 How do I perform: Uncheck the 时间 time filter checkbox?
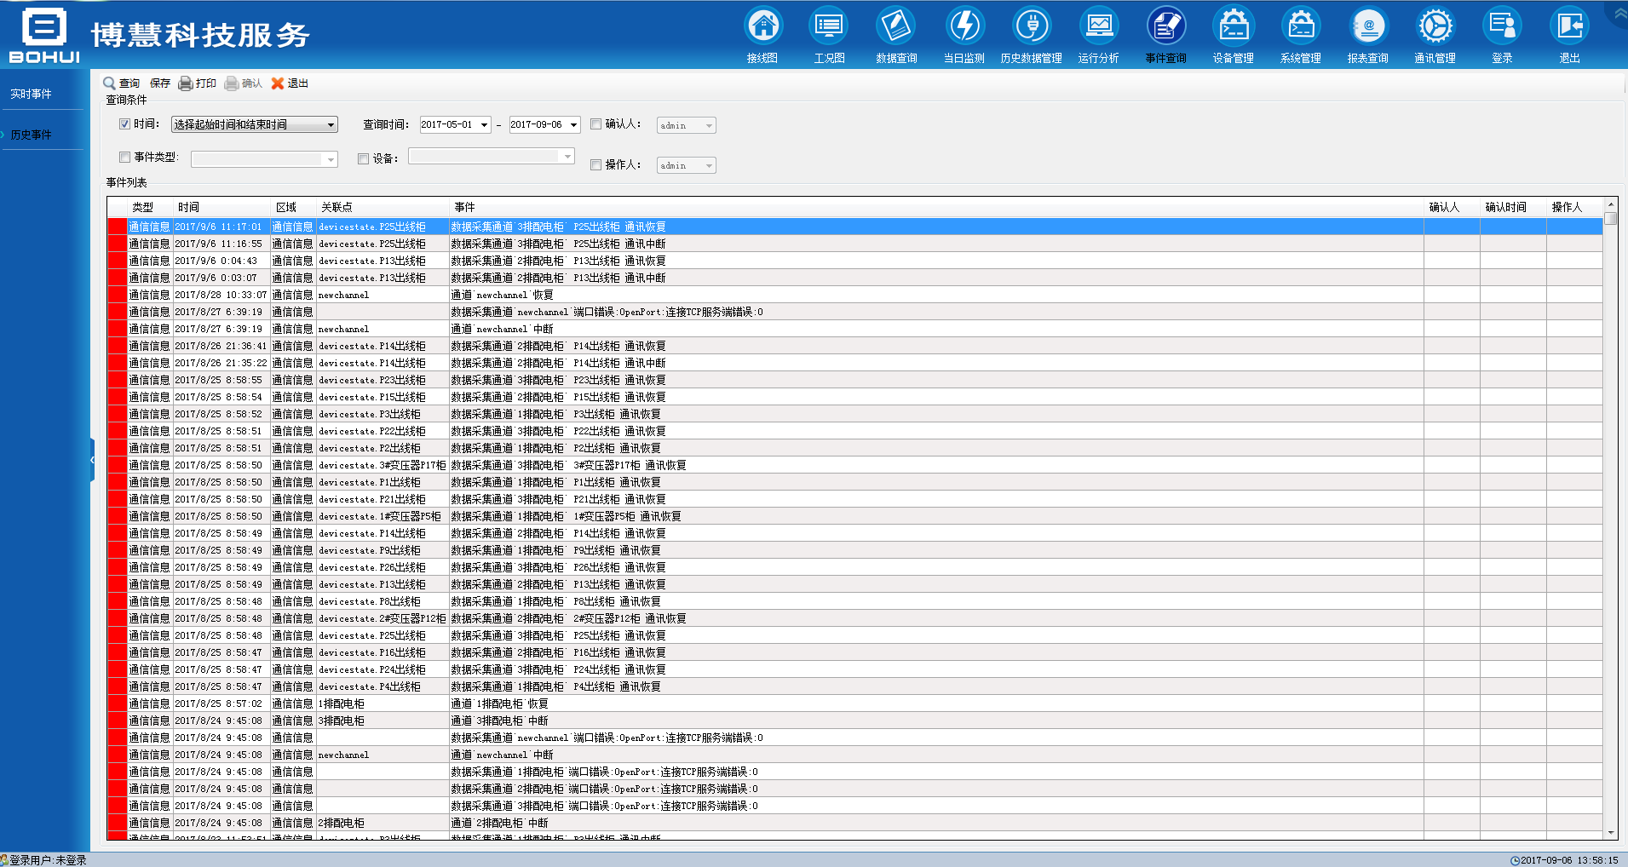(125, 124)
